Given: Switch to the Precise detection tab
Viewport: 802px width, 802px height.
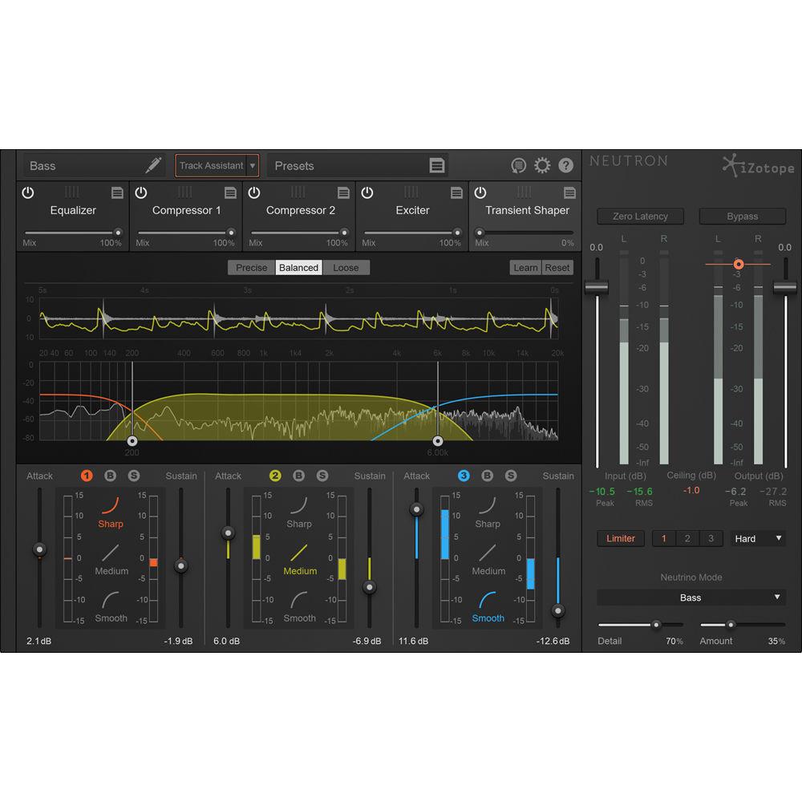Looking at the screenshot, I should (250, 267).
